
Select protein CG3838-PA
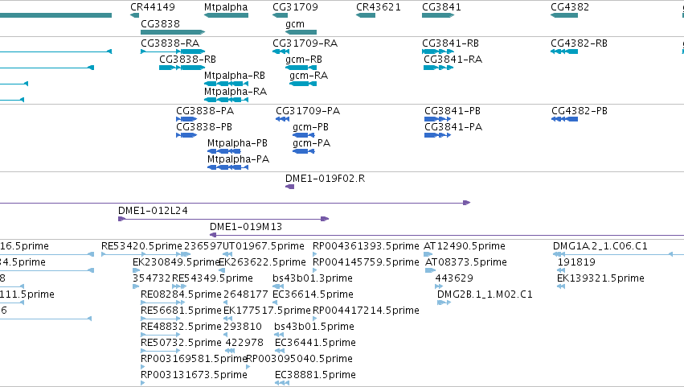[x=205, y=111]
